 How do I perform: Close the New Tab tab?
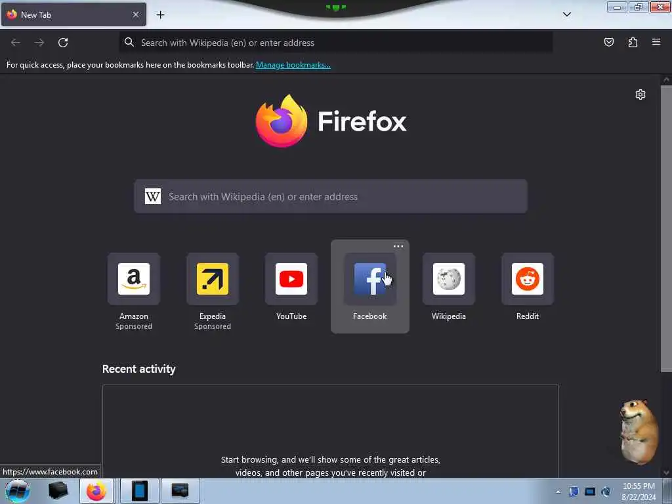[x=135, y=14]
